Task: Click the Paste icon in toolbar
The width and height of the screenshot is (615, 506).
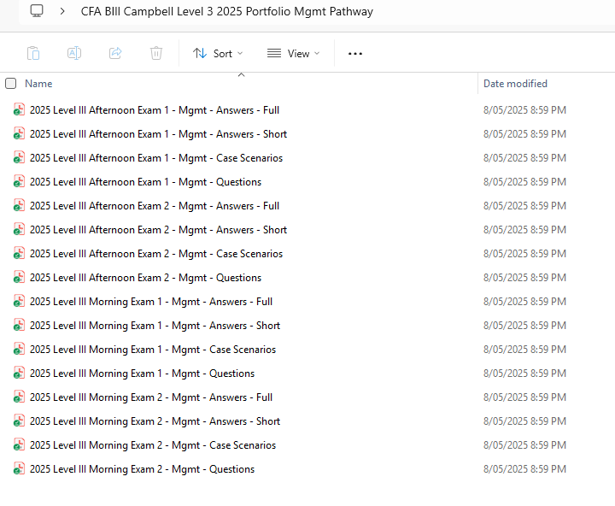Action: pyautogui.click(x=33, y=53)
